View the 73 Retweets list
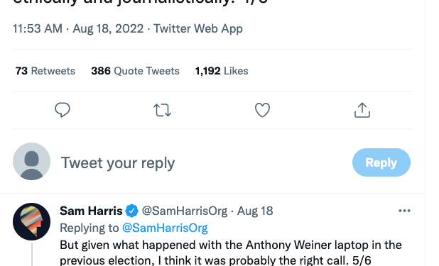This screenshot has height=266, width=439. (45, 71)
